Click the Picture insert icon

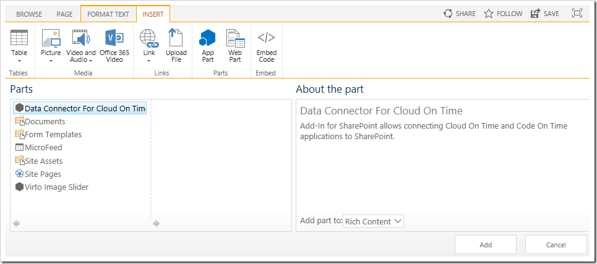tap(51, 38)
